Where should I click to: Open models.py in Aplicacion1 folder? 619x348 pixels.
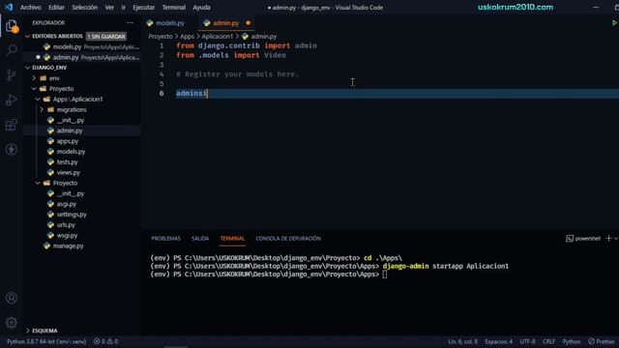click(x=71, y=152)
